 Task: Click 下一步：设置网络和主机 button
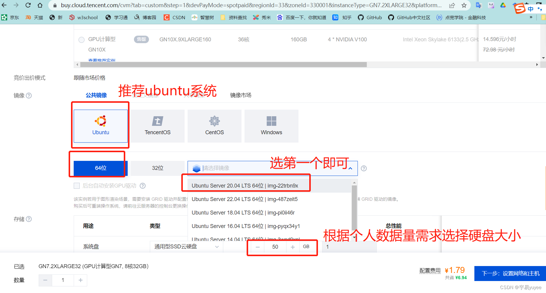click(x=510, y=274)
